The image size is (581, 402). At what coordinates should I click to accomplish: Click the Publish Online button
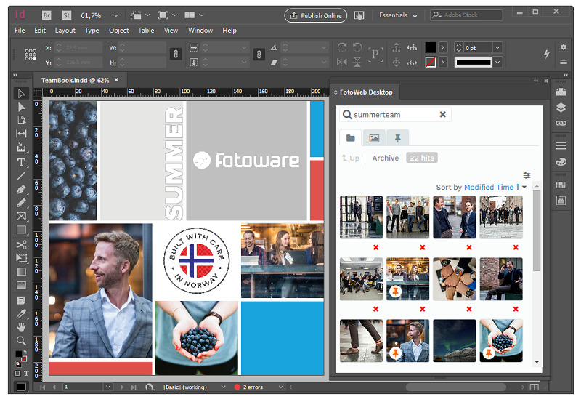pyautogui.click(x=316, y=15)
